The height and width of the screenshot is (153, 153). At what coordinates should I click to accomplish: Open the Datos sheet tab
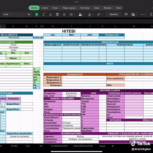pos(102,146)
